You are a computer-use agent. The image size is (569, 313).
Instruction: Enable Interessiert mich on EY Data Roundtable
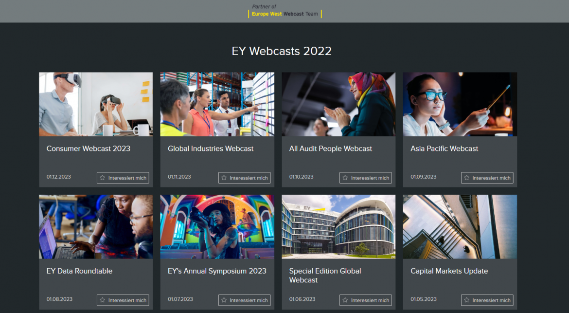[x=123, y=300]
